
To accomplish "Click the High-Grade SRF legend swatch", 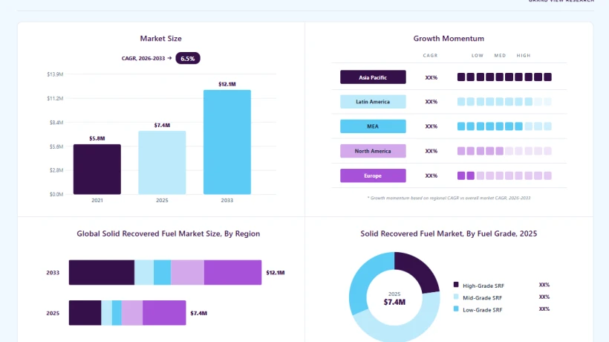I will pos(456,285).
